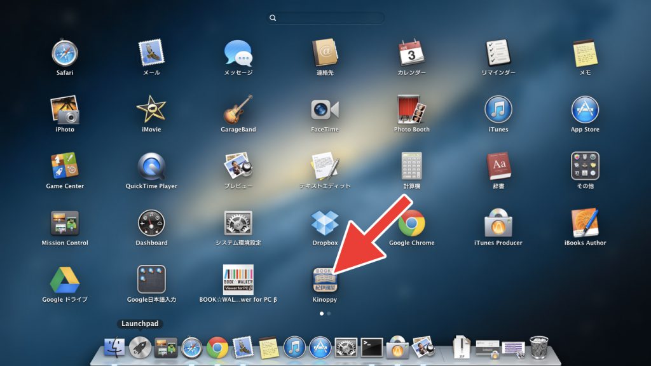The image size is (651, 366).
Task: Launch iTunes from the Dock
Action: pyautogui.click(x=294, y=348)
